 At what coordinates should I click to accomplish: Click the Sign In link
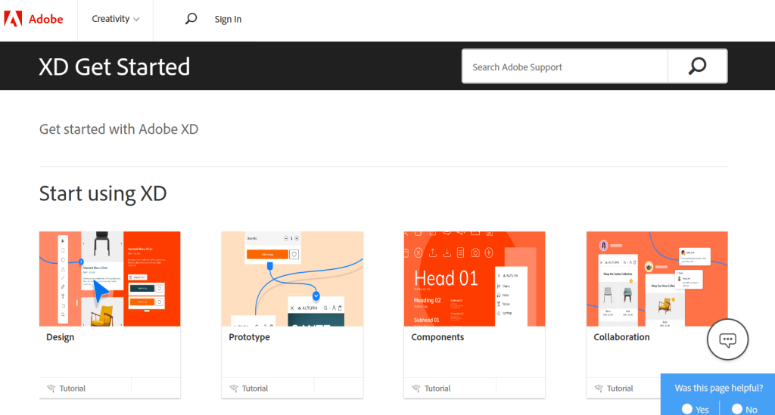click(228, 19)
